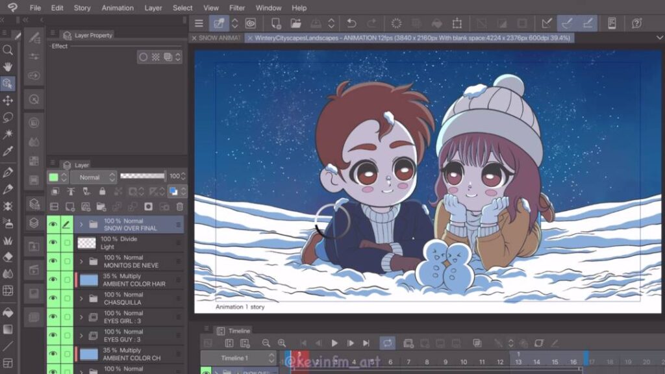Adjust the layer opacity slider
This screenshot has height=374, width=665.
pos(142,176)
